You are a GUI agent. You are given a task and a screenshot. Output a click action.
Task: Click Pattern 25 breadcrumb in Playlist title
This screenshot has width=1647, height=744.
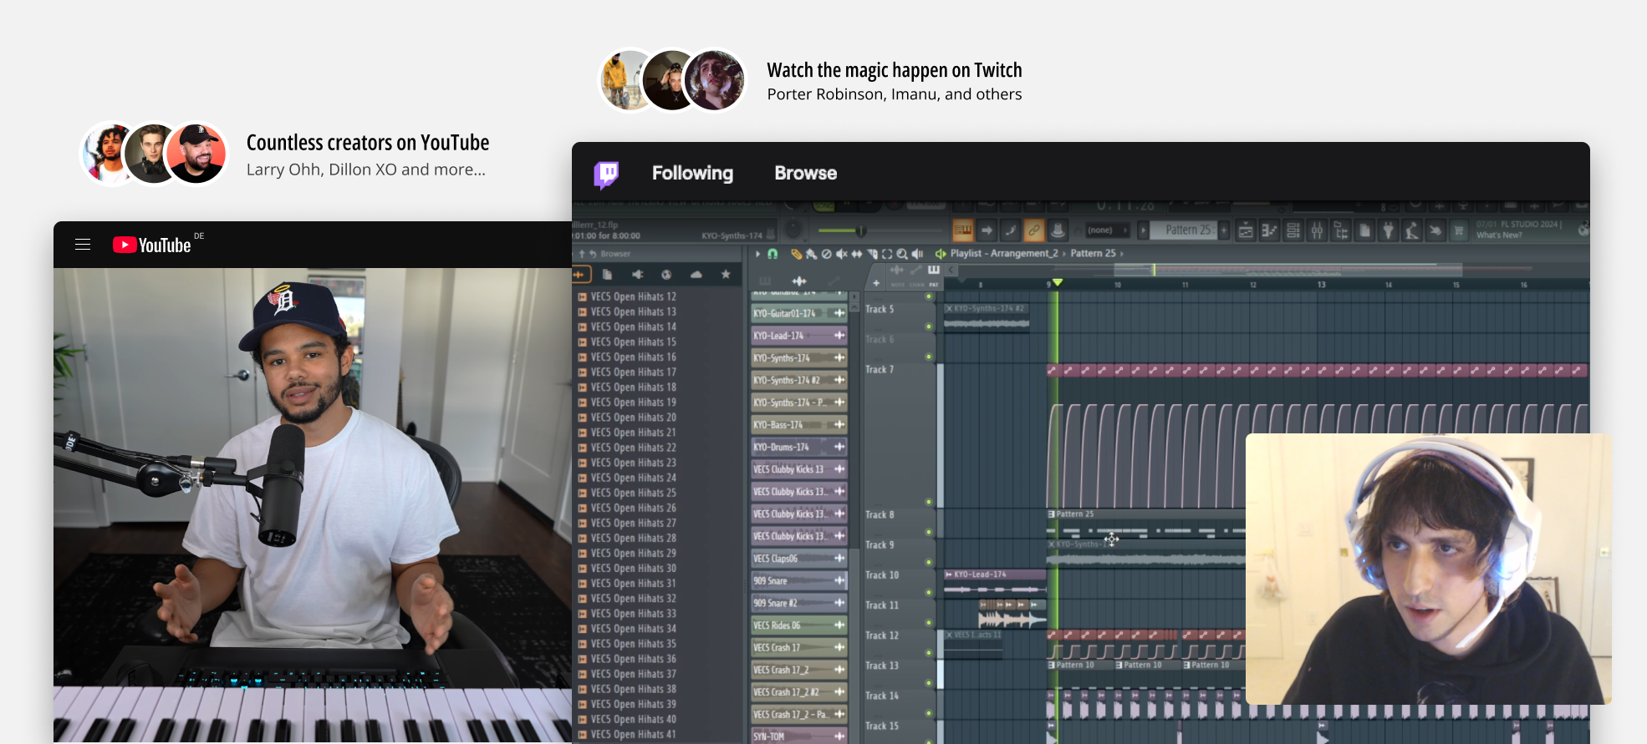pyautogui.click(x=1093, y=253)
